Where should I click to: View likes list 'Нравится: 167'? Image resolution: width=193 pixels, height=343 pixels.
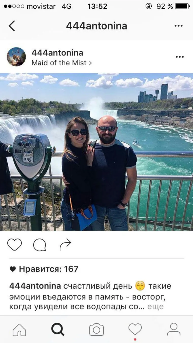click(x=44, y=269)
